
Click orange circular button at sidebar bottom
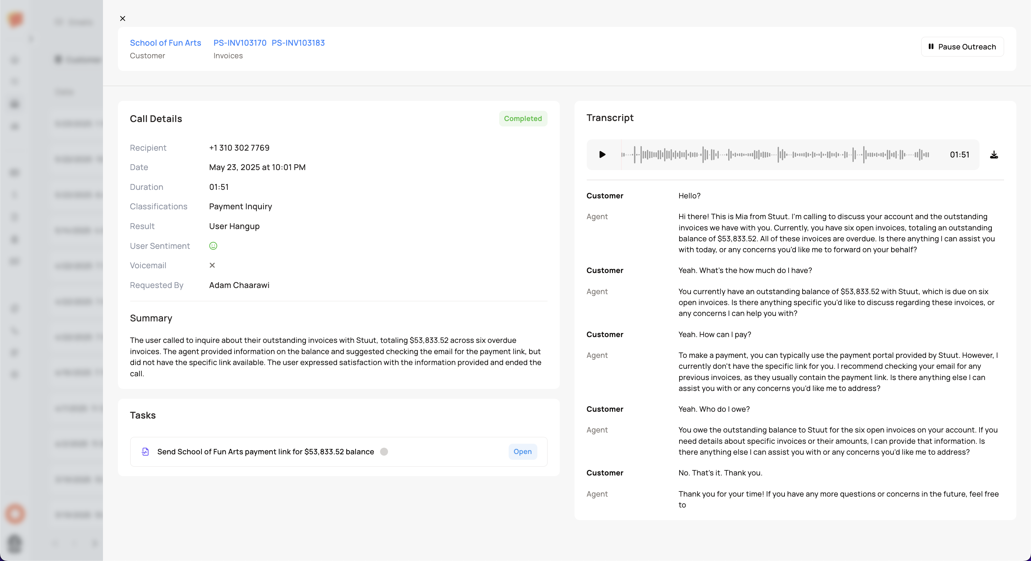coord(15,514)
